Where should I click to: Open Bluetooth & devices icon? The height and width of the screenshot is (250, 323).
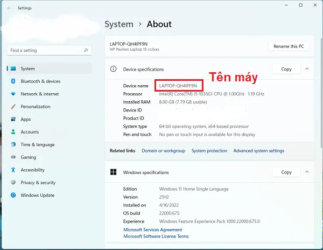click(x=13, y=81)
